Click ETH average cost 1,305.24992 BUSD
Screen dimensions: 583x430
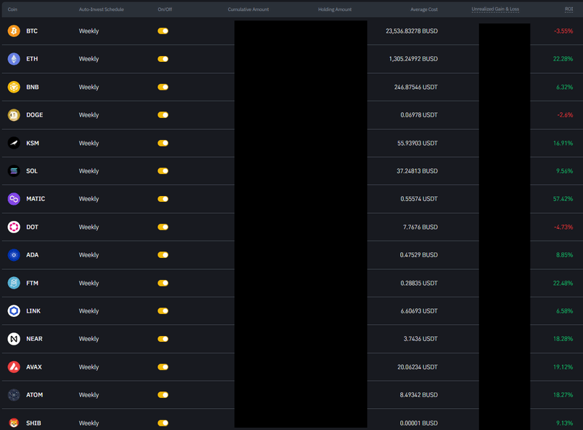pyautogui.click(x=413, y=59)
